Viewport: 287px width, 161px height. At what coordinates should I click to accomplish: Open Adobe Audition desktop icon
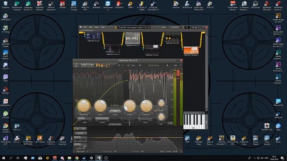click(278, 55)
